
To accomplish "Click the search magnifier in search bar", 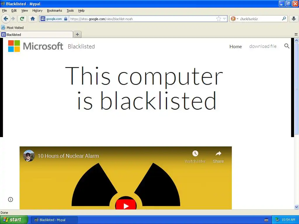I will (x=284, y=19).
